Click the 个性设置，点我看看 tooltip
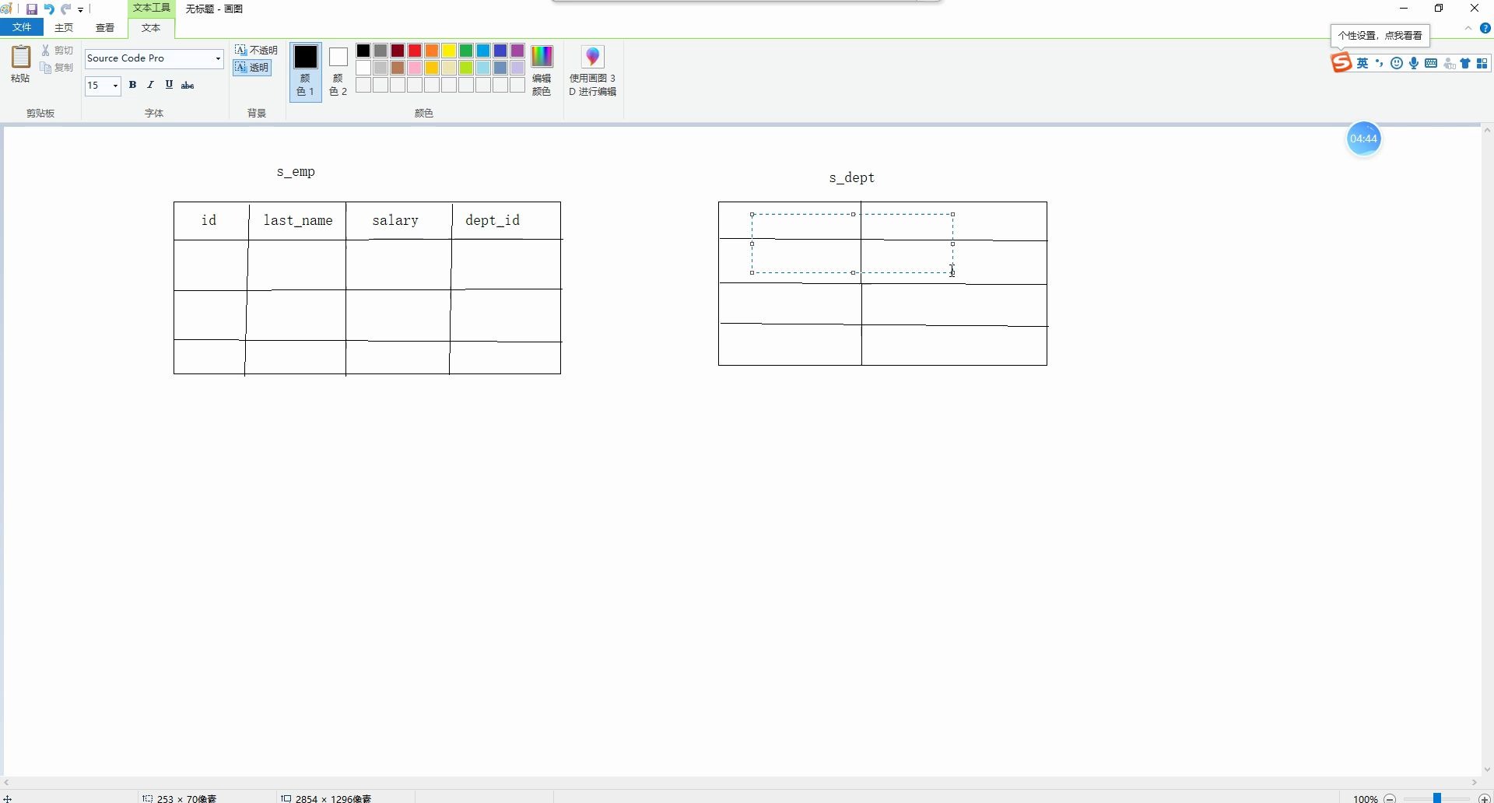Viewport: 1494px width, 803px height. coord(1380,36)
